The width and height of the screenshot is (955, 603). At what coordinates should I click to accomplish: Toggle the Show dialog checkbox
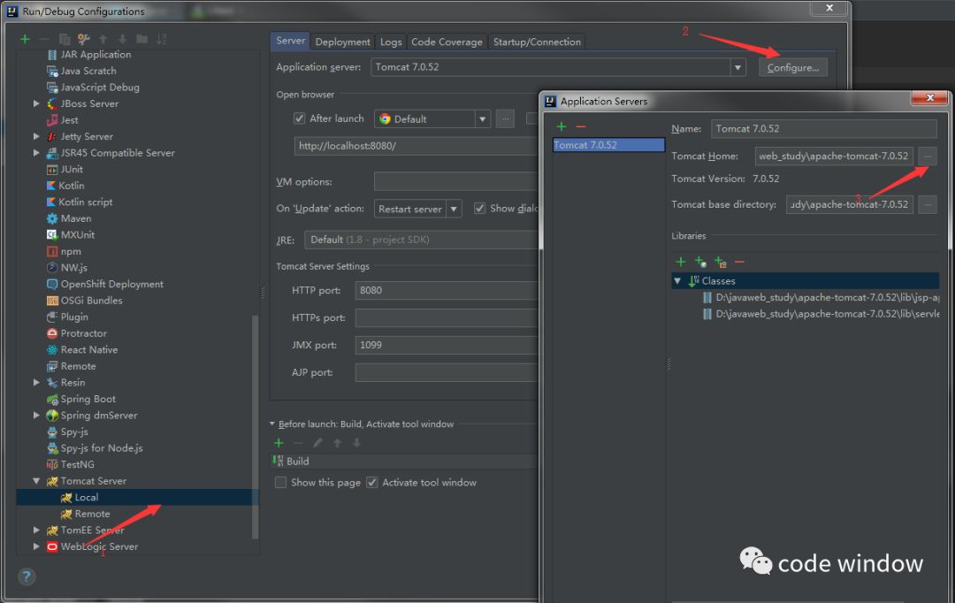tap(480, 209)
